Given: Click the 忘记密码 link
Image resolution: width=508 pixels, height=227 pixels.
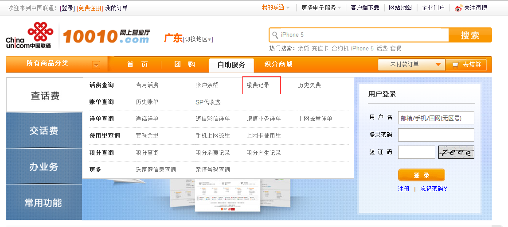Looking at the screenshot, I should 434,189.
